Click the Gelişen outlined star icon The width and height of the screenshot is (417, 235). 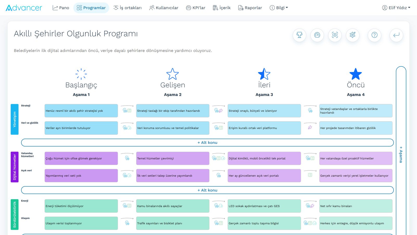click(173, 74)
